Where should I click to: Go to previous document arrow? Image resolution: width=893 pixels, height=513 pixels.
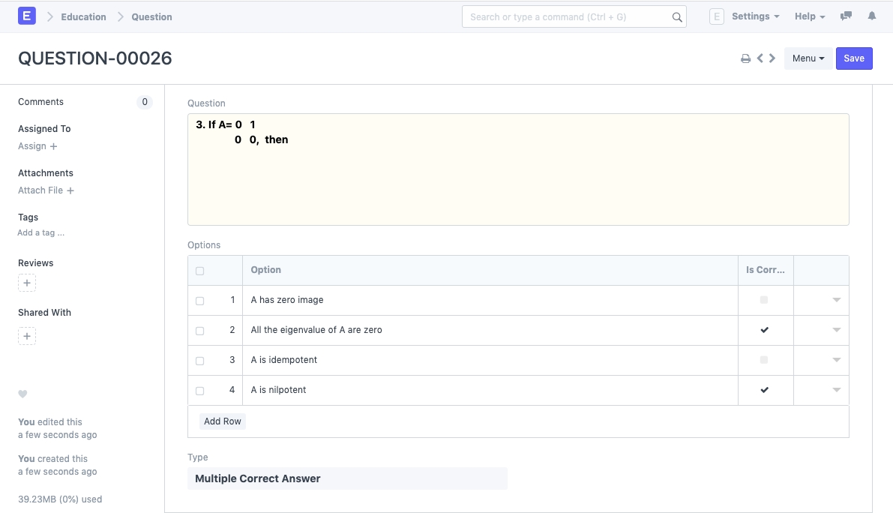tap(760, 58)
